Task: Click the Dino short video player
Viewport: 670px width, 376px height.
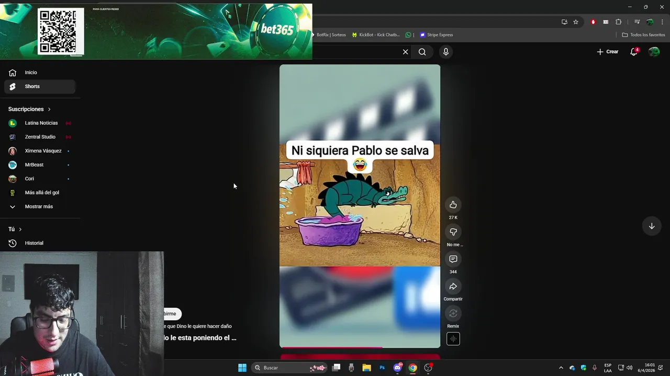Action: 360,206
